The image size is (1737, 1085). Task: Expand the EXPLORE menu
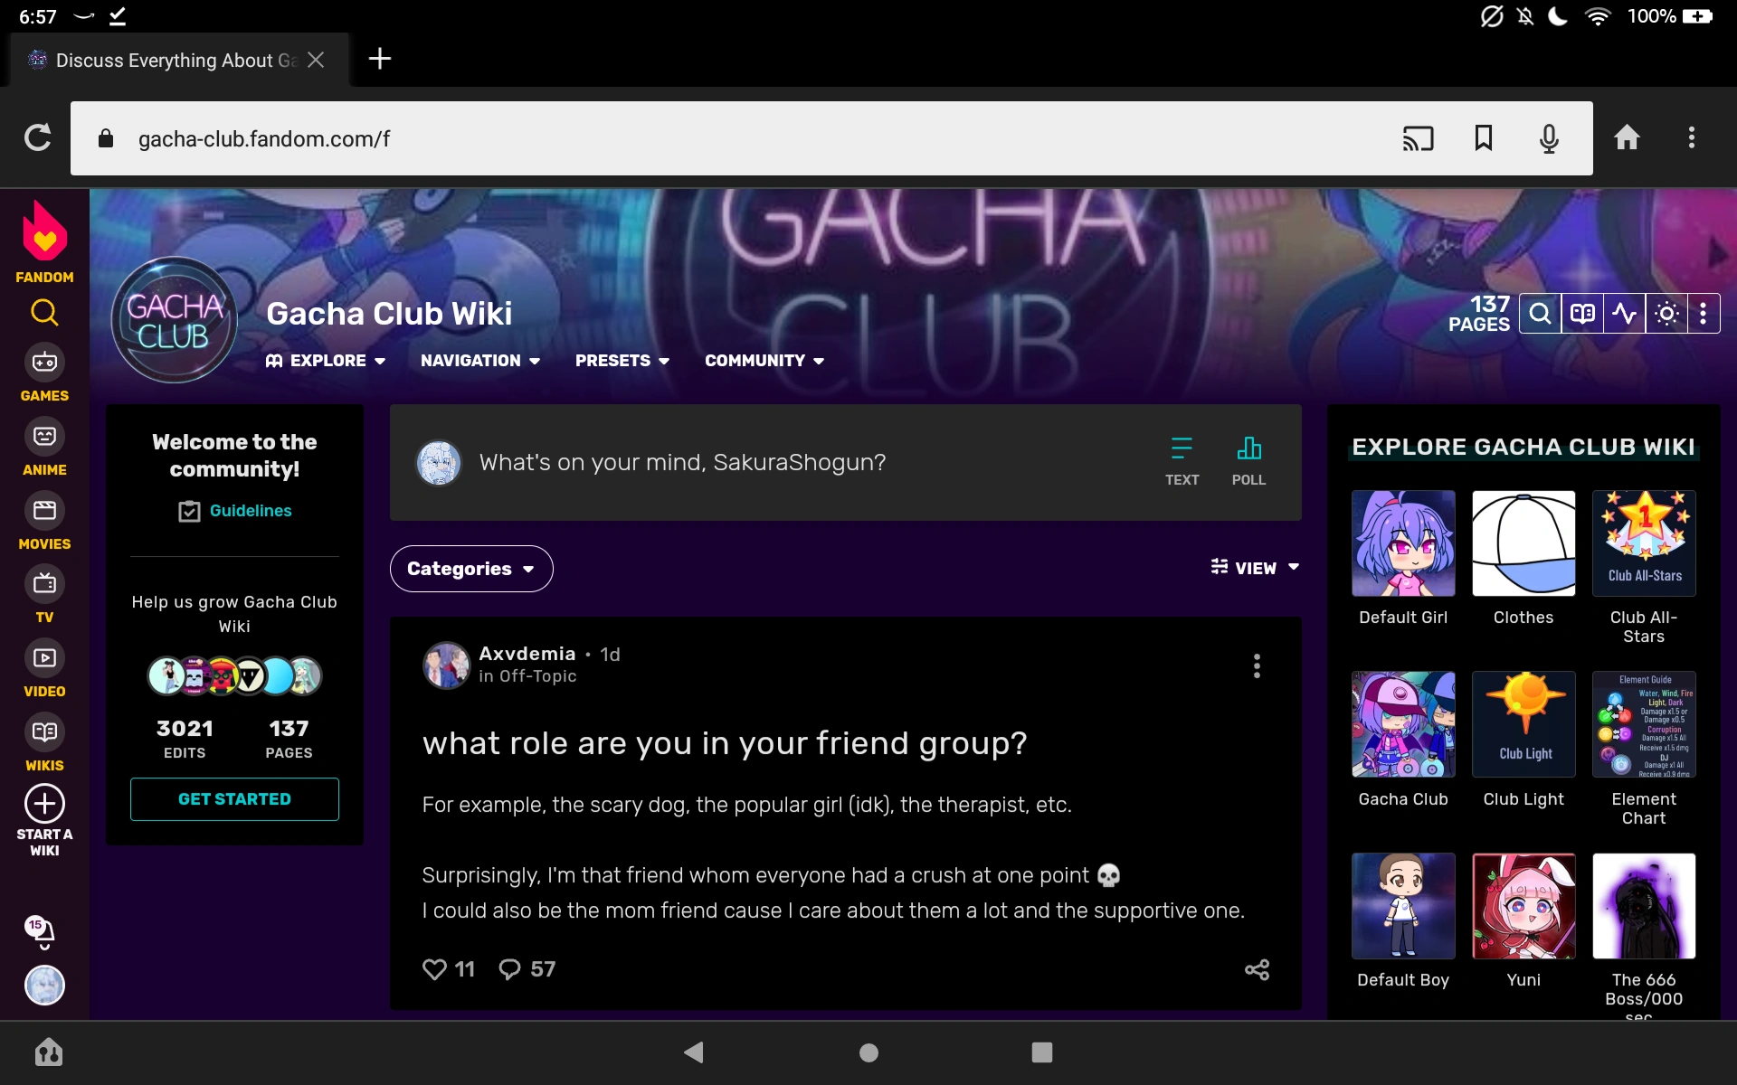pos(326,361)
